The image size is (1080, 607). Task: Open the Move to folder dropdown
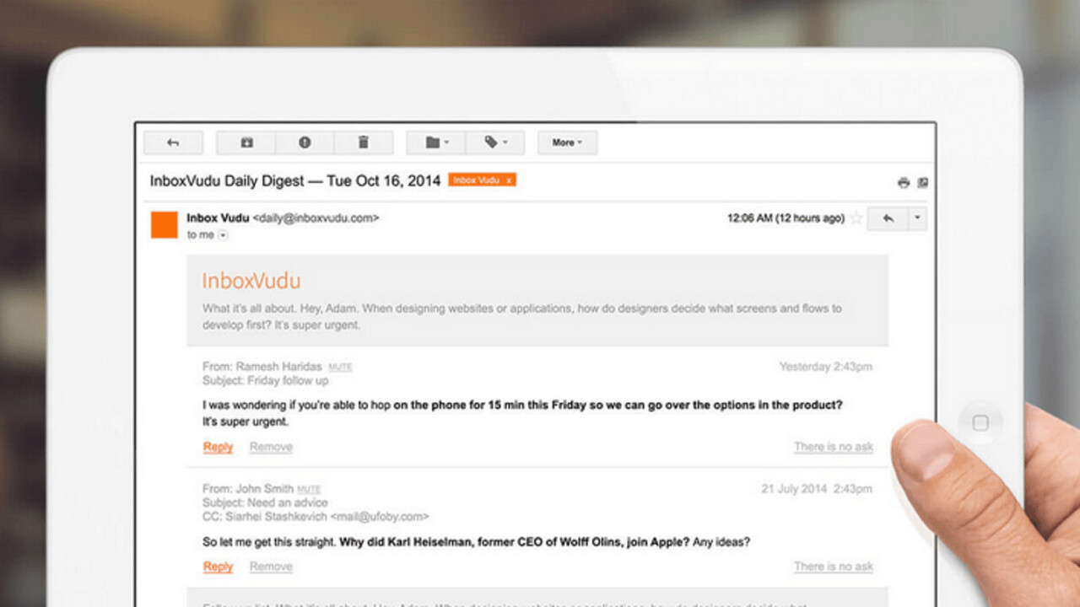pyautogui.click(x=436, y=142)
